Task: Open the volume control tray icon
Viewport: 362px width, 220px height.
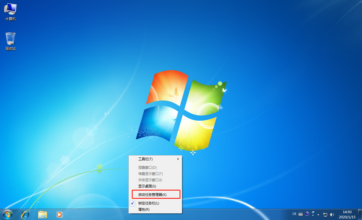Action: point(331,214)
